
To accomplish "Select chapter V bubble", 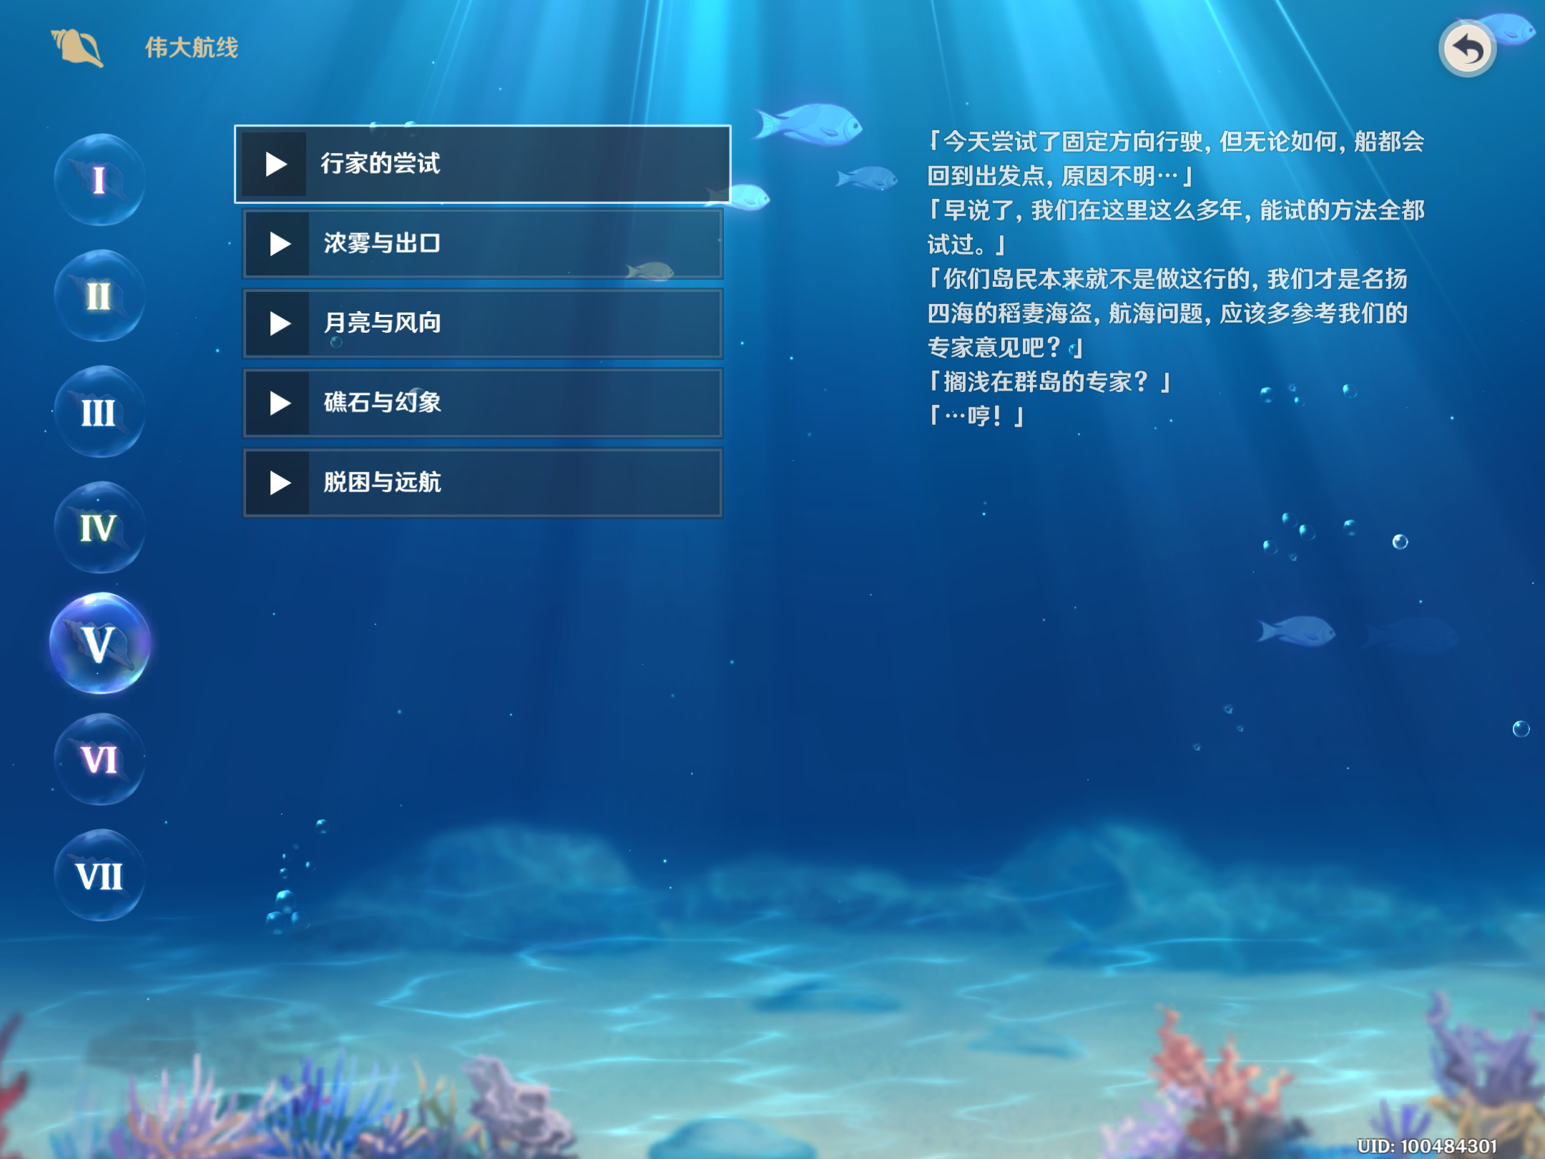I will [99, 643].
